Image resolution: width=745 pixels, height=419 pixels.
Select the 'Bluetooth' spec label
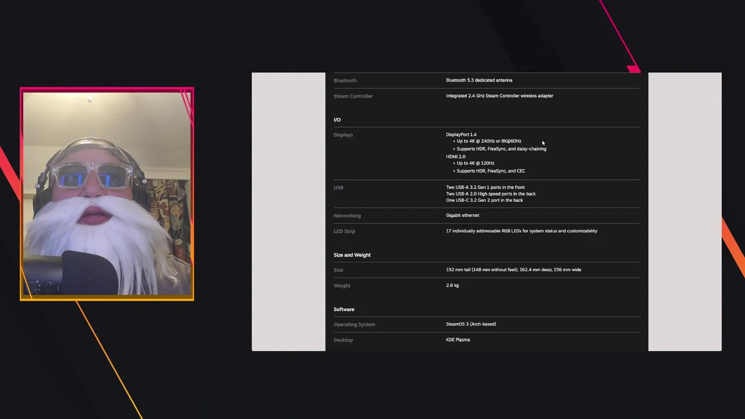tap(345, 80)
